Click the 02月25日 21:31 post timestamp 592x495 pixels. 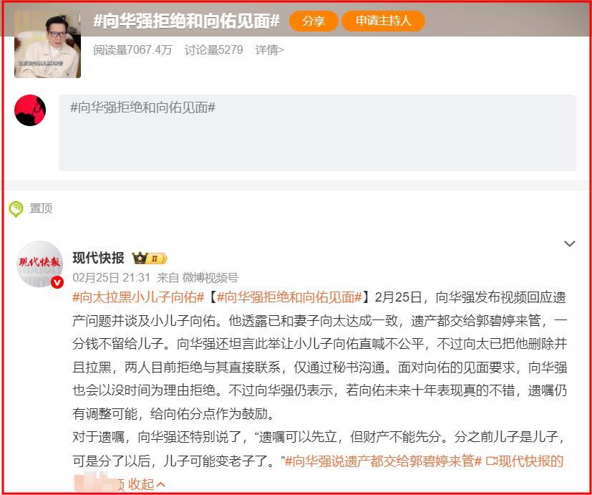click(112, 278)
